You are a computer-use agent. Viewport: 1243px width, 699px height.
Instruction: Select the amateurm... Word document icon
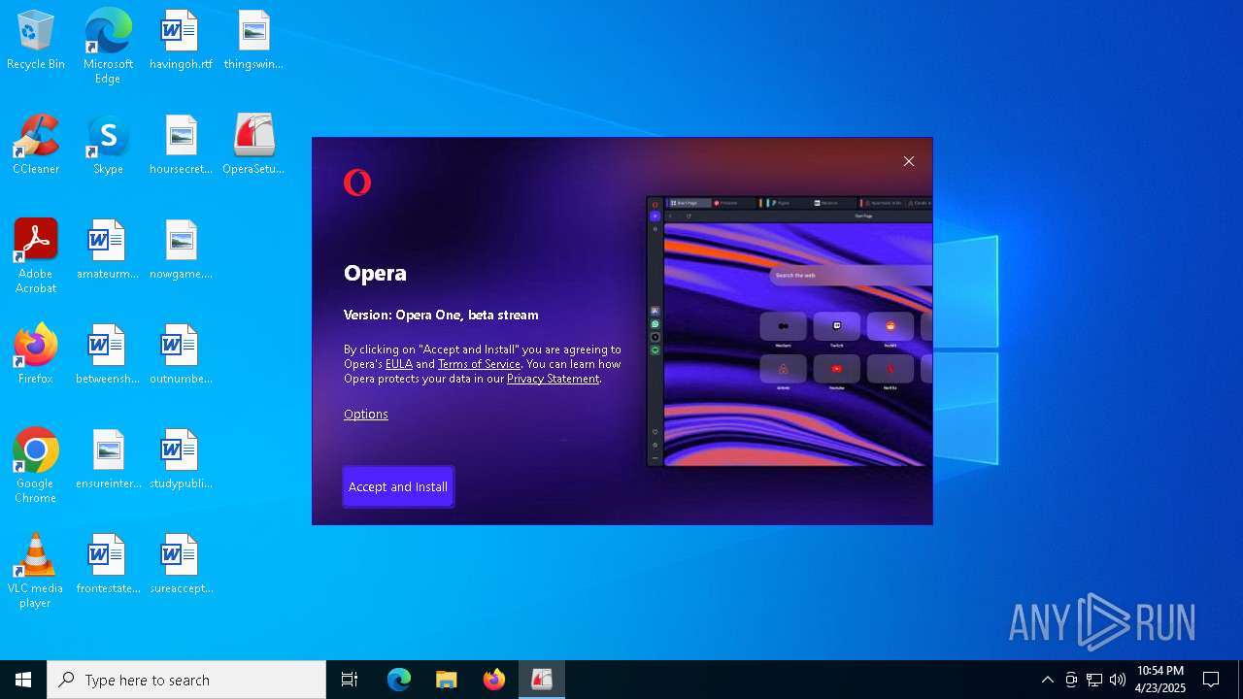pyautogui.click(x=108, y=250)
